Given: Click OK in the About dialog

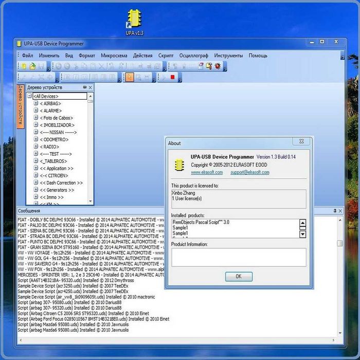Looking at the screenshot, I should click(x=239, y=277).
